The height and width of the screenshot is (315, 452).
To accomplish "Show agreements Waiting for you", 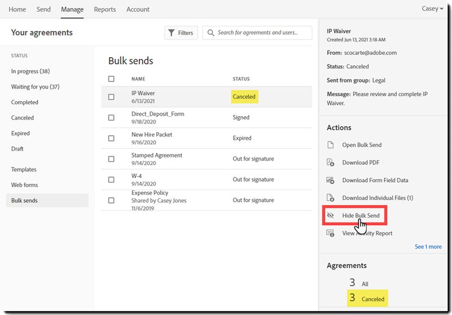I will click(x=35, y=87).
